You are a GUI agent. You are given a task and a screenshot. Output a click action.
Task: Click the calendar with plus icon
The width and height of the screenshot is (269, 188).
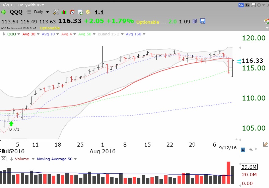(80, 12)
